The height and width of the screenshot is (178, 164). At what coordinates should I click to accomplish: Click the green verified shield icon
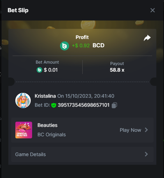[54, 105]
